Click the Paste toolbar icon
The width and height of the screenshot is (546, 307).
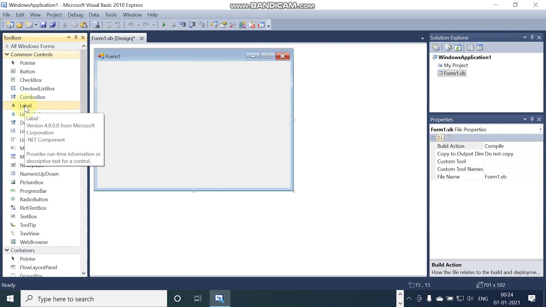tap(84, 25)
